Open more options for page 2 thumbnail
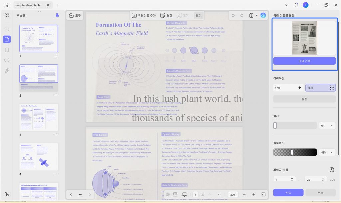The width and height of the screenshot is (341, 203). (56, 96)
